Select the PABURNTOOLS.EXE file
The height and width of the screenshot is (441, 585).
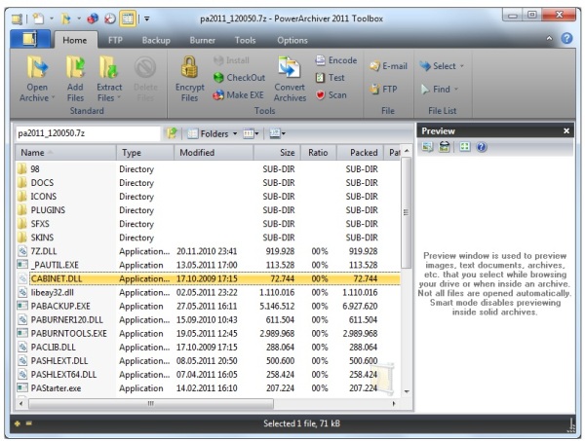click(x=209, y=333)
